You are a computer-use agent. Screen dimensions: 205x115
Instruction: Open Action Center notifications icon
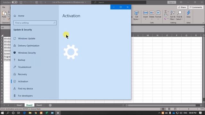click(x=201, y=113)
